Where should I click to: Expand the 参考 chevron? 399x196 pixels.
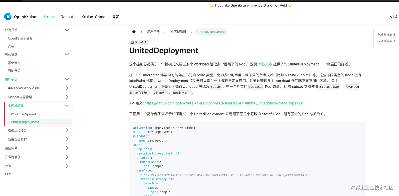point(67,166)
